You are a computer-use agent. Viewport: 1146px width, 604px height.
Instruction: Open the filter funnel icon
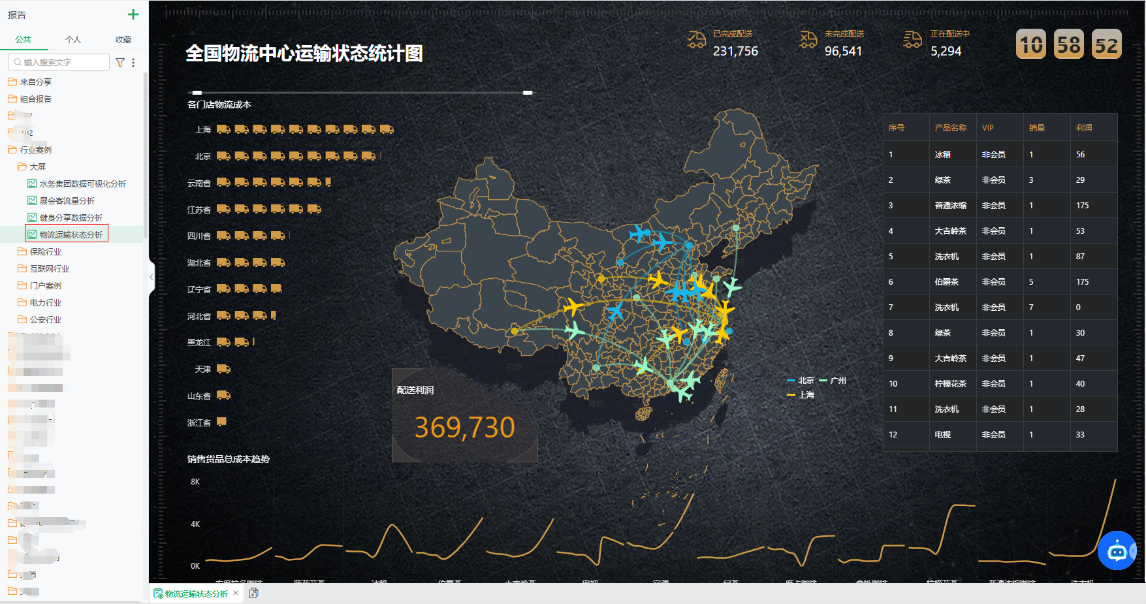[120, 63]
